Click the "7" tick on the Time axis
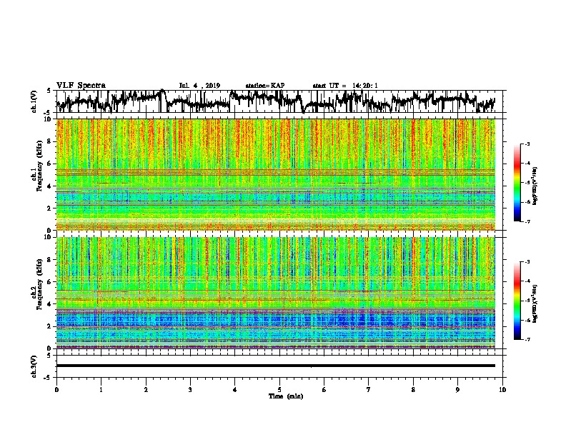566x437 pixels. tap(369, 390)
